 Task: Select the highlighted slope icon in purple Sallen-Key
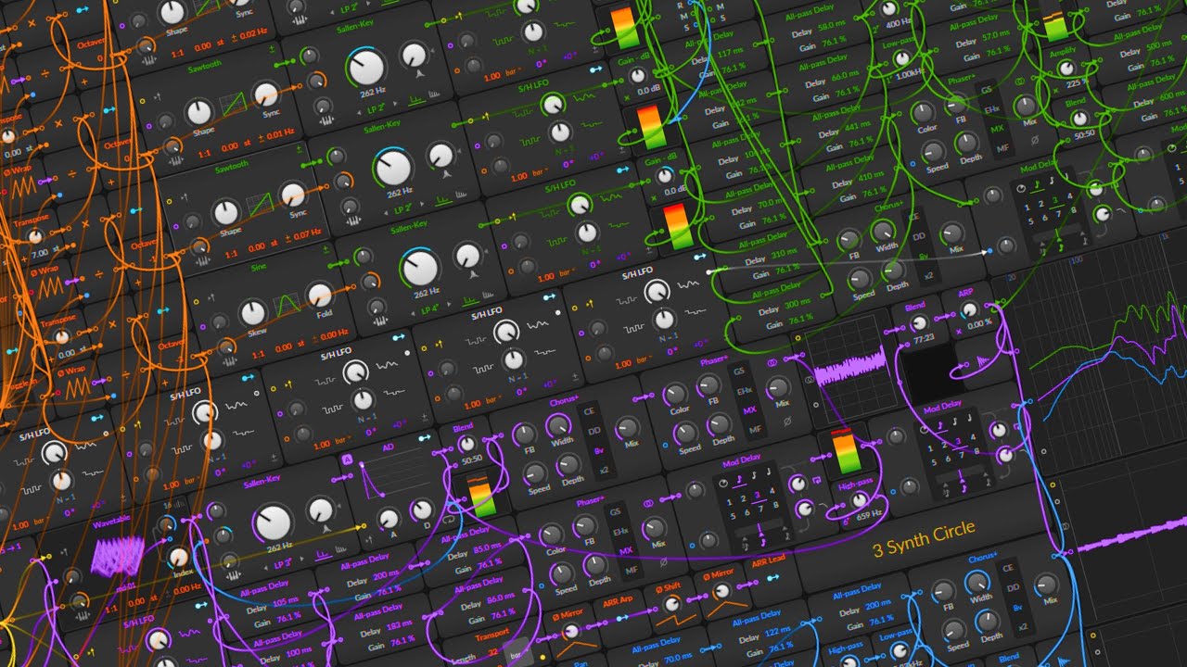coord(323,556)
